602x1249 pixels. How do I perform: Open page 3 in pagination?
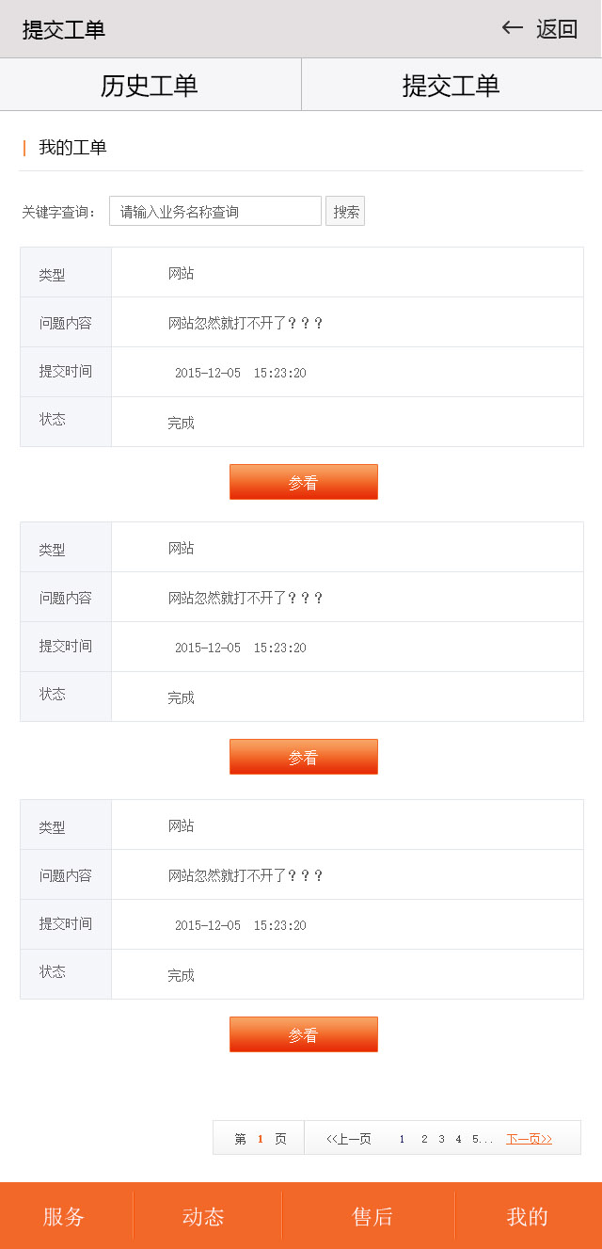tap(441, 1139)
